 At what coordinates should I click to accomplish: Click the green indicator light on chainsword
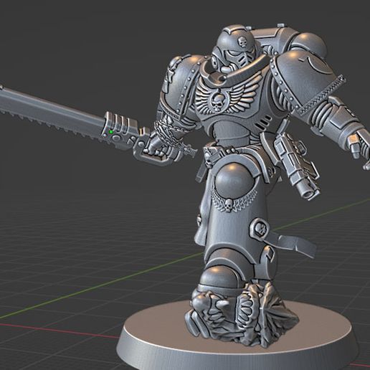[111, 132]
